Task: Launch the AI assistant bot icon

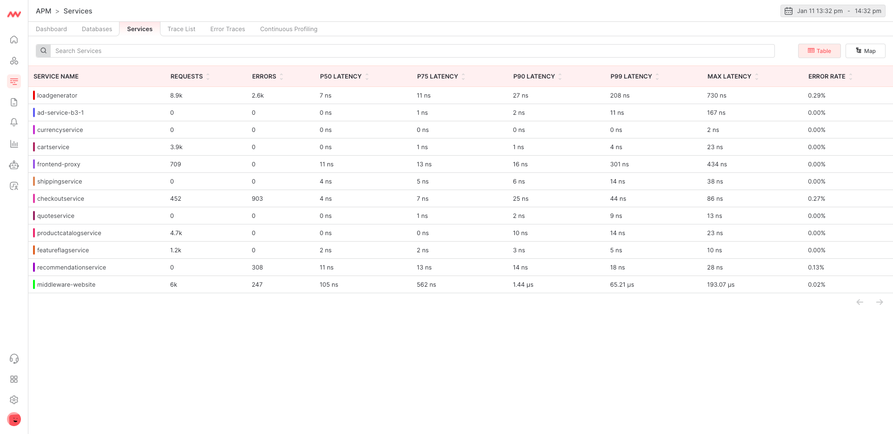Action: [14, 165]
